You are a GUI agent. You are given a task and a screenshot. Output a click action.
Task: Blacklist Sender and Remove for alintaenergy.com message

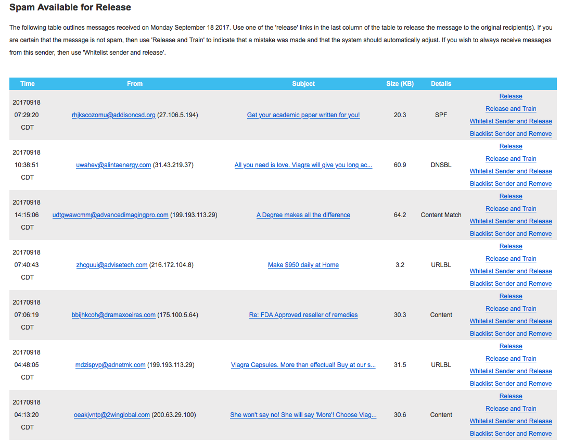[511, 184]
